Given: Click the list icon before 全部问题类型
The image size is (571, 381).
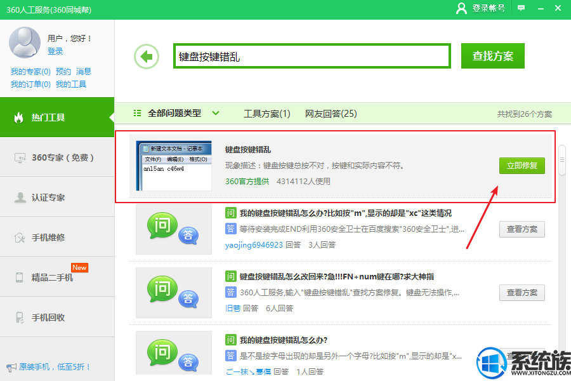Looking at the screenshot, I should click(x=137, y=114).
